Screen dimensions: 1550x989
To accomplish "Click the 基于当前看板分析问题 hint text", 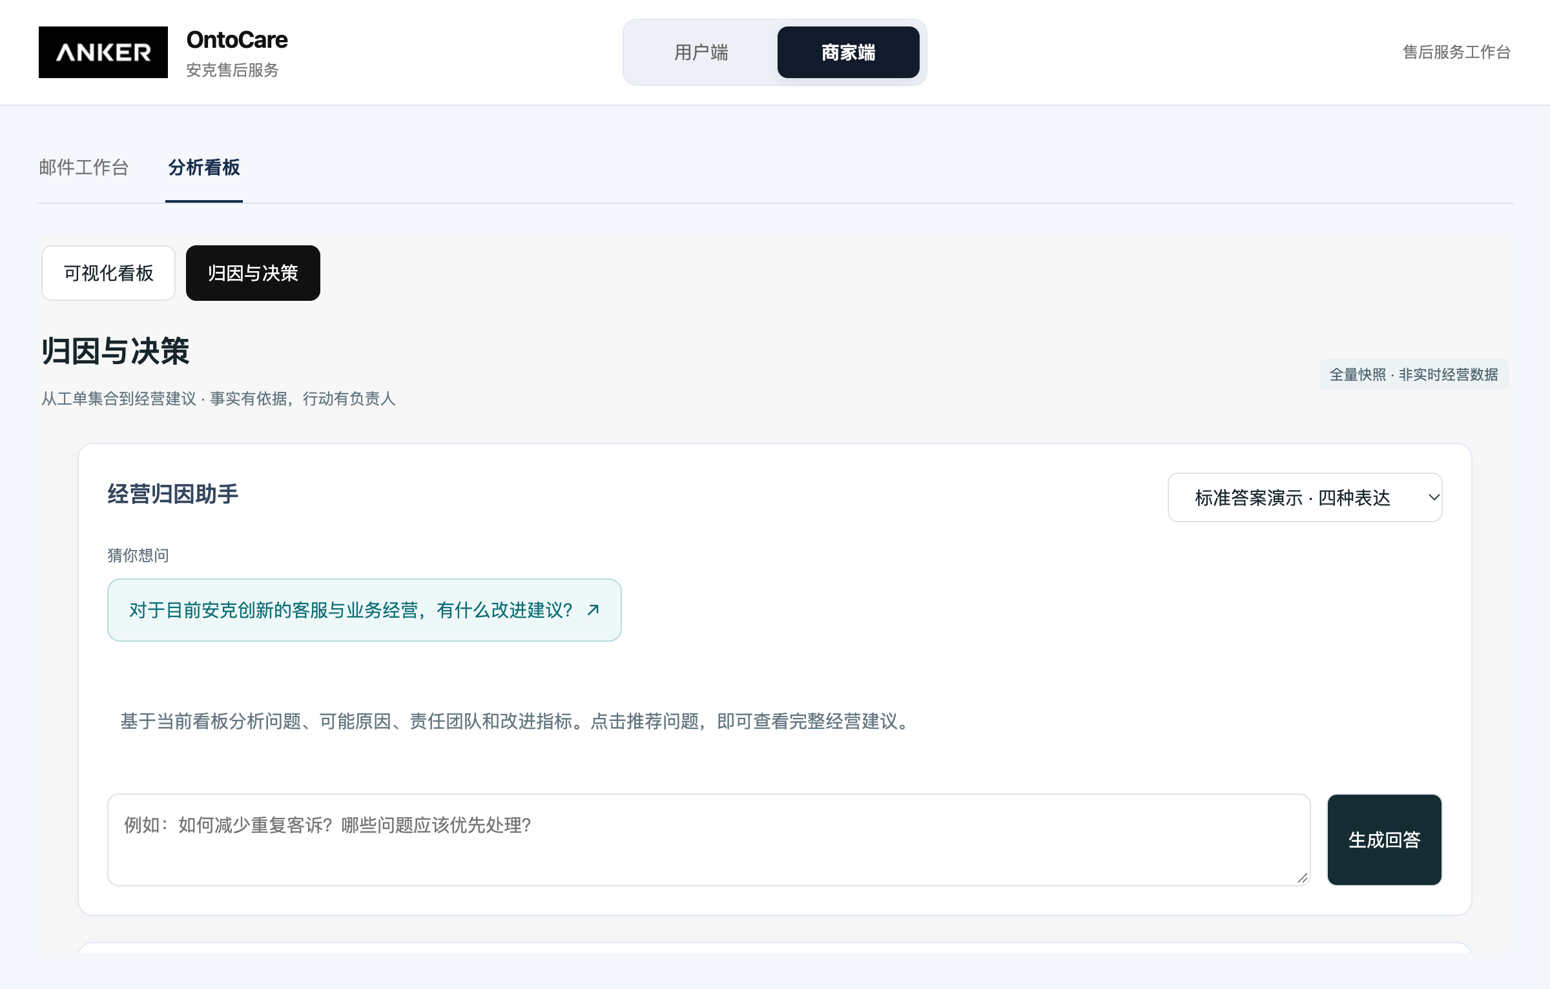I will pos(517,721).
